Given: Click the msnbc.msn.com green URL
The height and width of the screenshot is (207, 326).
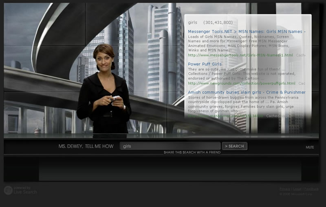Looking at the screenshot, I should coord(225,116).
